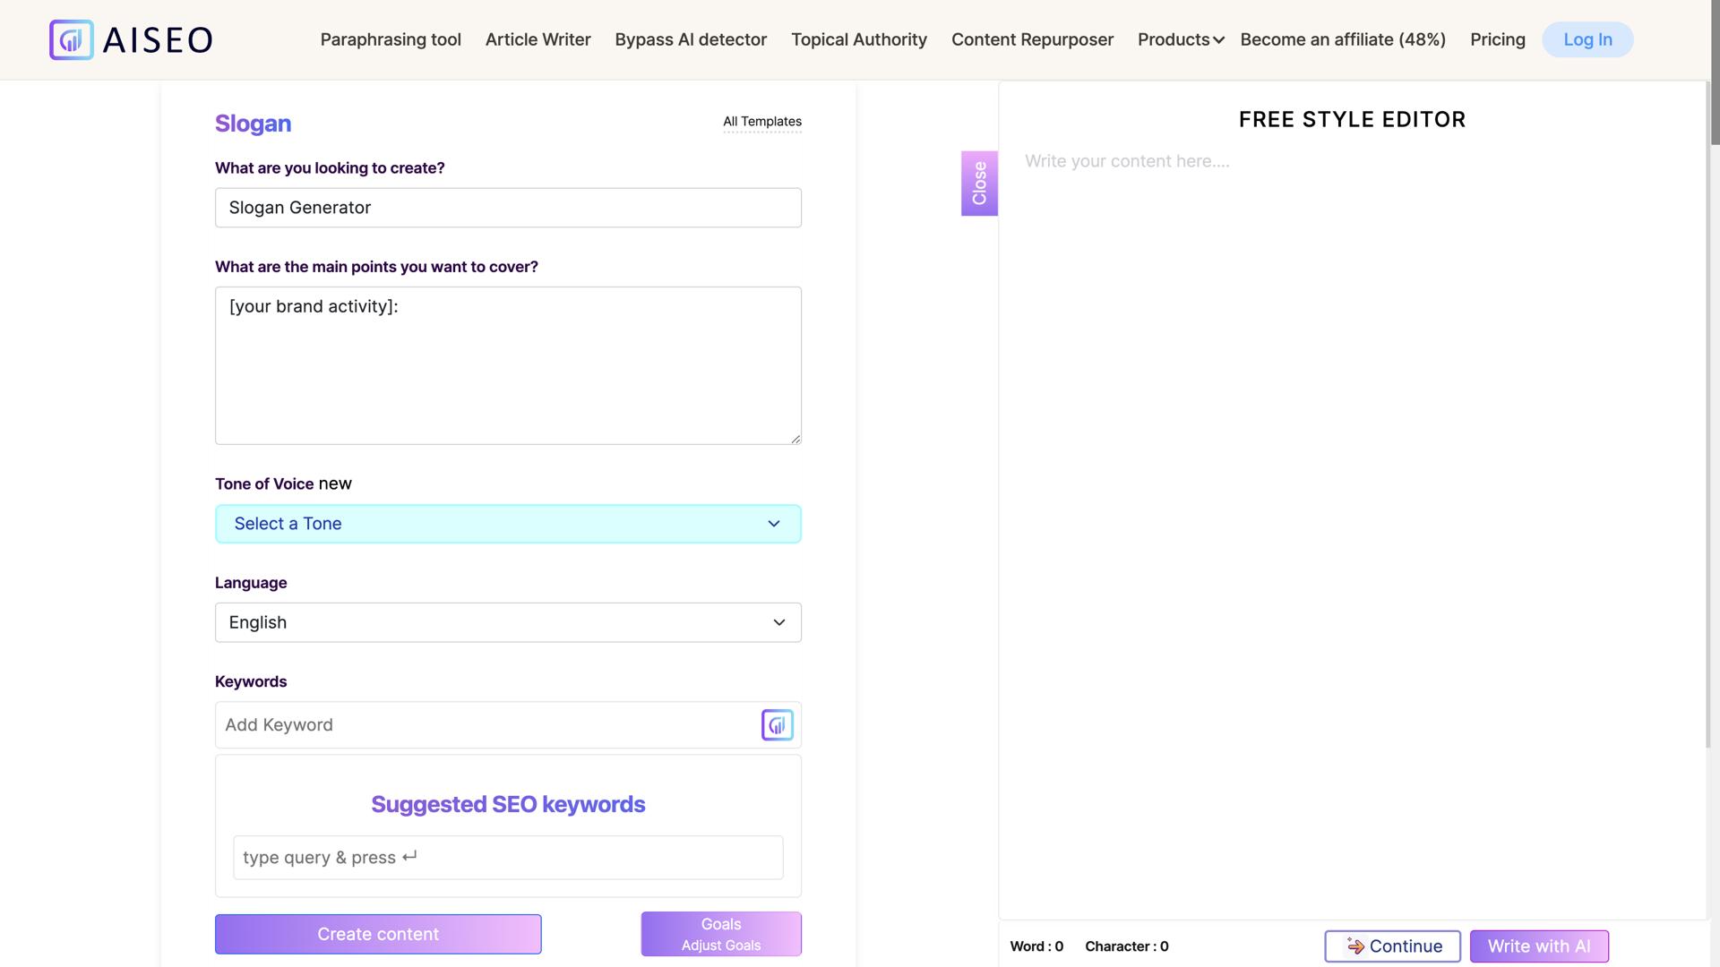Screen dimensions: 1720x967
Task: Open Bypass AI detector link
Action: coord(691,40)
